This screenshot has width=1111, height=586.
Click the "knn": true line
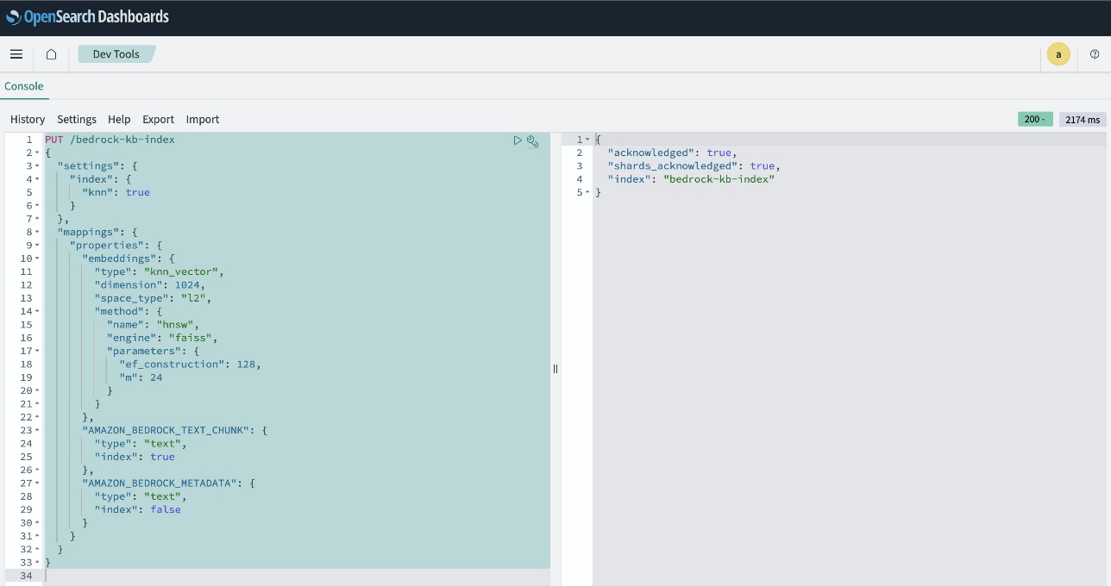click(116, 192)
